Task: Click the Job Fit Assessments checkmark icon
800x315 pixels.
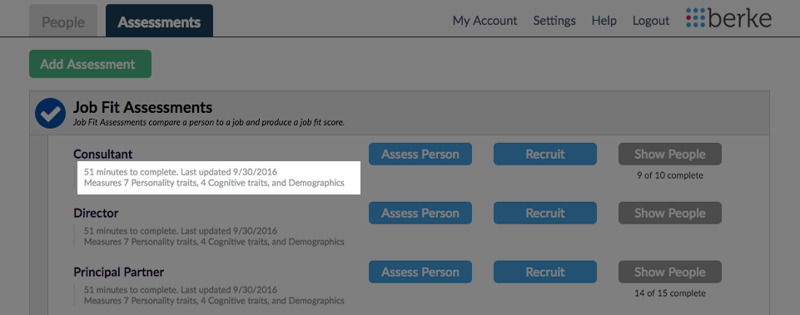Action: [x=50, y=113]
